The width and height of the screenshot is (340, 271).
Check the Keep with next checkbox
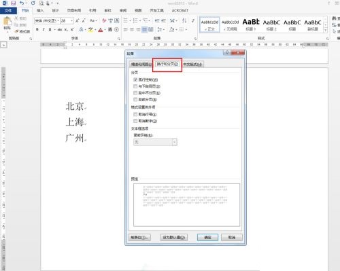135,86
